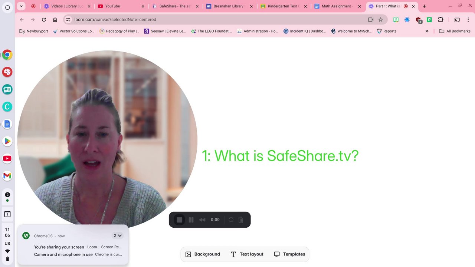Click the presenter camera bubble
Image resolution: width=475 pixels, height=267 pixels.
pyautogui.click(x=107, y=140)
